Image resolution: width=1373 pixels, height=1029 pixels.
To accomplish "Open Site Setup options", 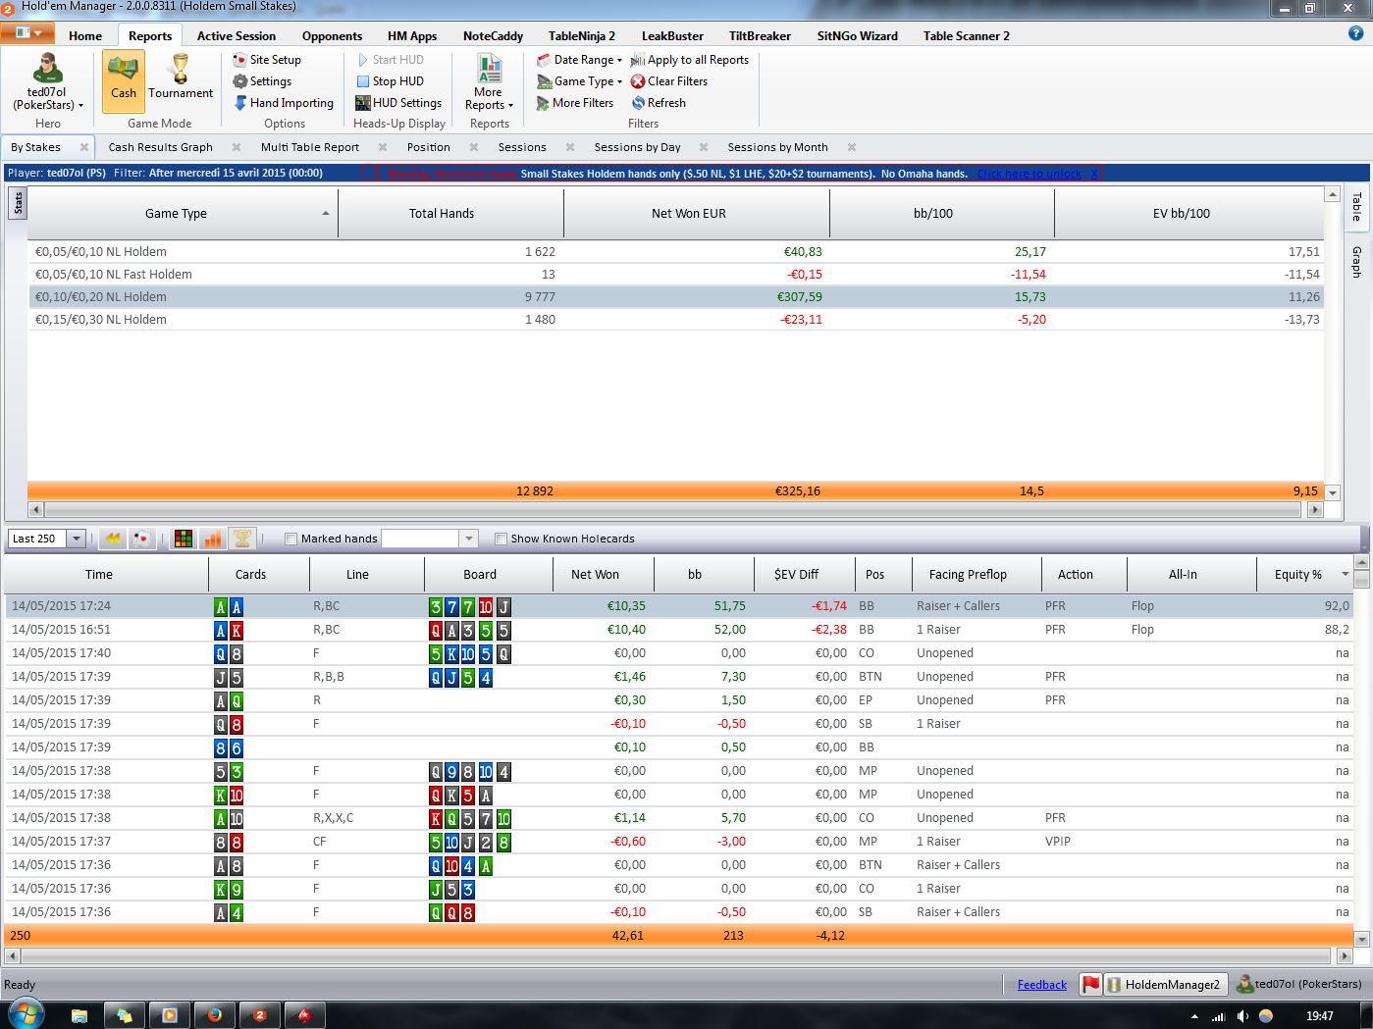I will pyautogui.click(x=267, y=60).
